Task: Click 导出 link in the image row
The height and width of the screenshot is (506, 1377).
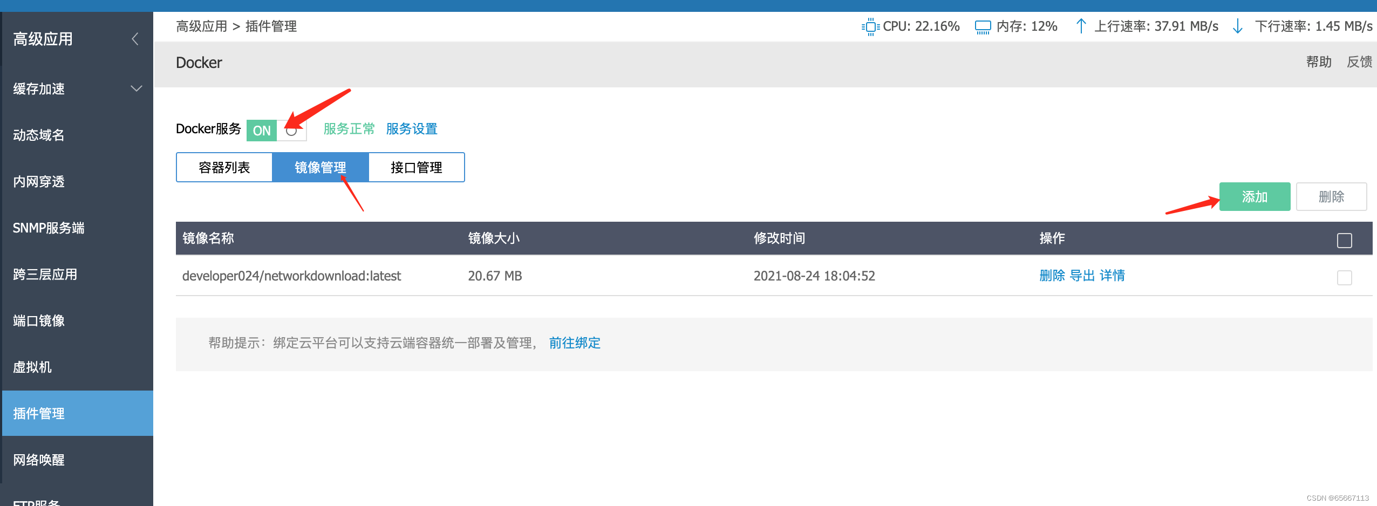Action: click(1082, 276)
